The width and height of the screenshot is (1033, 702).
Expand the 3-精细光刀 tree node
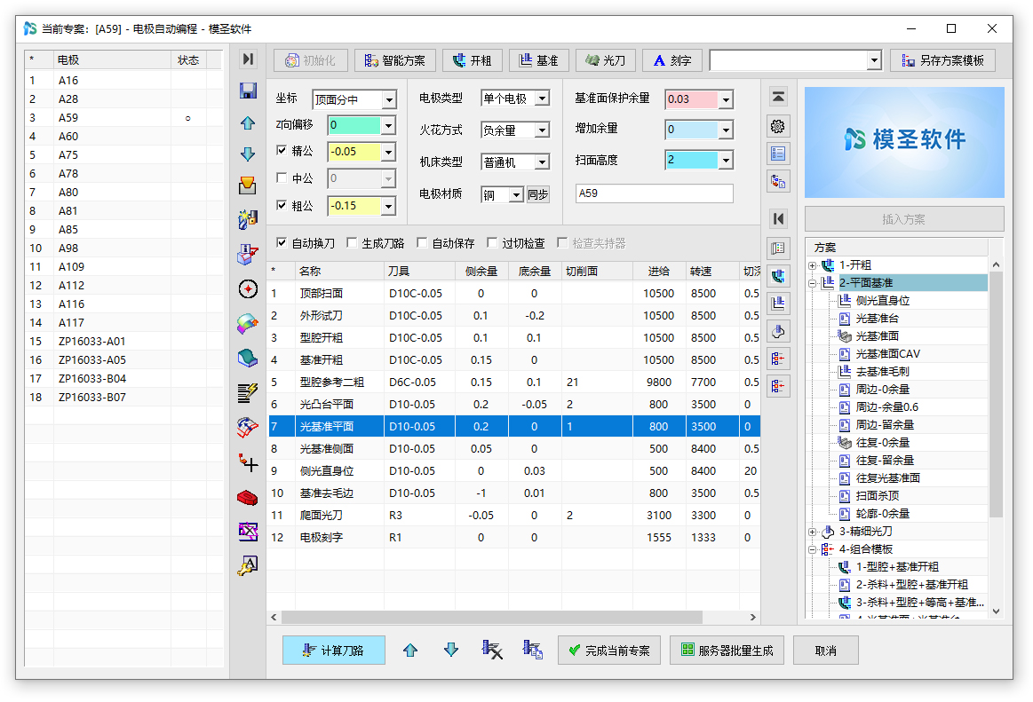813,532
